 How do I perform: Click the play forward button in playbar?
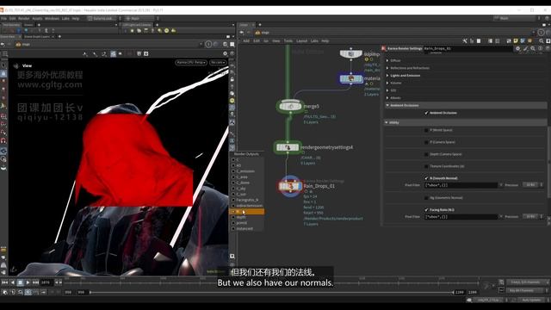click(28, 282)
